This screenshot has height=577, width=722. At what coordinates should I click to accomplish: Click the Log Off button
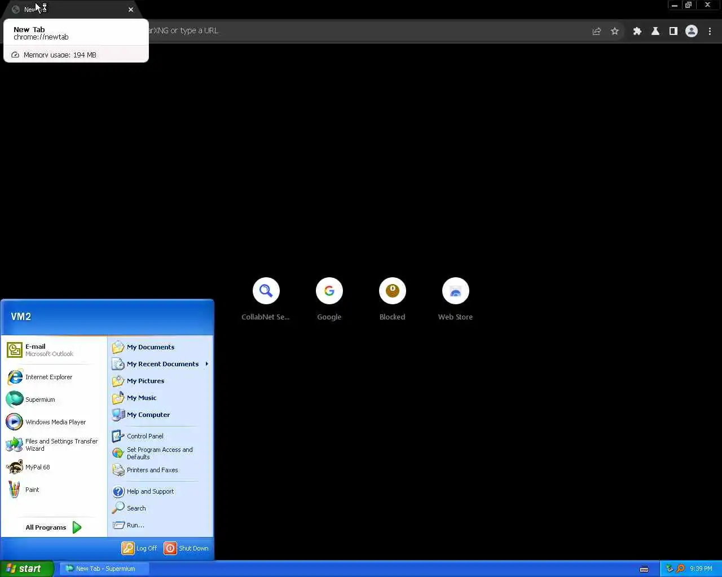pos(140,548)
